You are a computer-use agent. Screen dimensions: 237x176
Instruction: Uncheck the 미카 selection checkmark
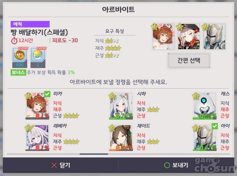[47, 94]
